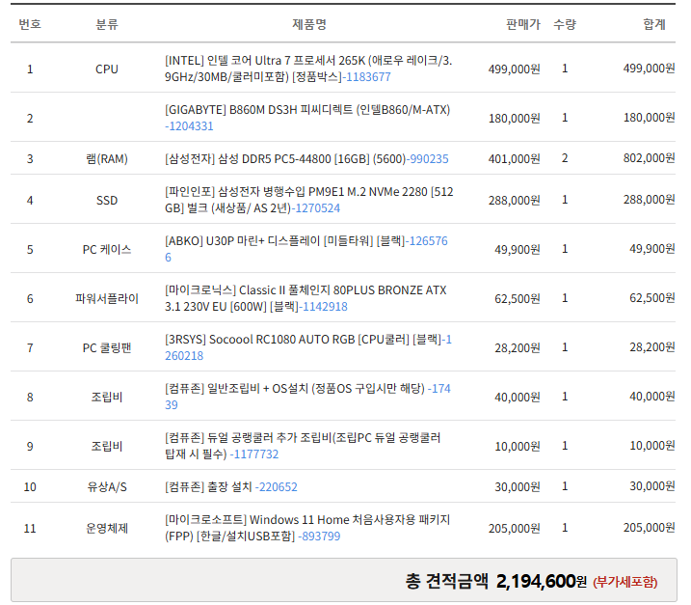Click the 판매가 column header
This screenshot has height=605, width=691.
(x=523, y=24)
